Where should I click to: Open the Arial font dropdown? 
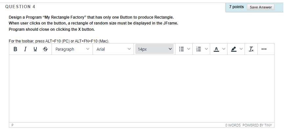[113, 49]
